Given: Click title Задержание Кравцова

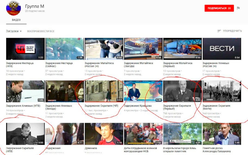Looking at the screenshot, I should (138, 106).
